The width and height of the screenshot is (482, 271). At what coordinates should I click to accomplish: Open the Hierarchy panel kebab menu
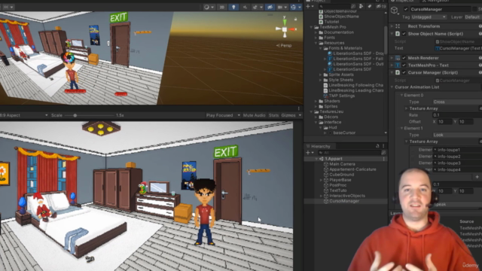coord(383,146)
